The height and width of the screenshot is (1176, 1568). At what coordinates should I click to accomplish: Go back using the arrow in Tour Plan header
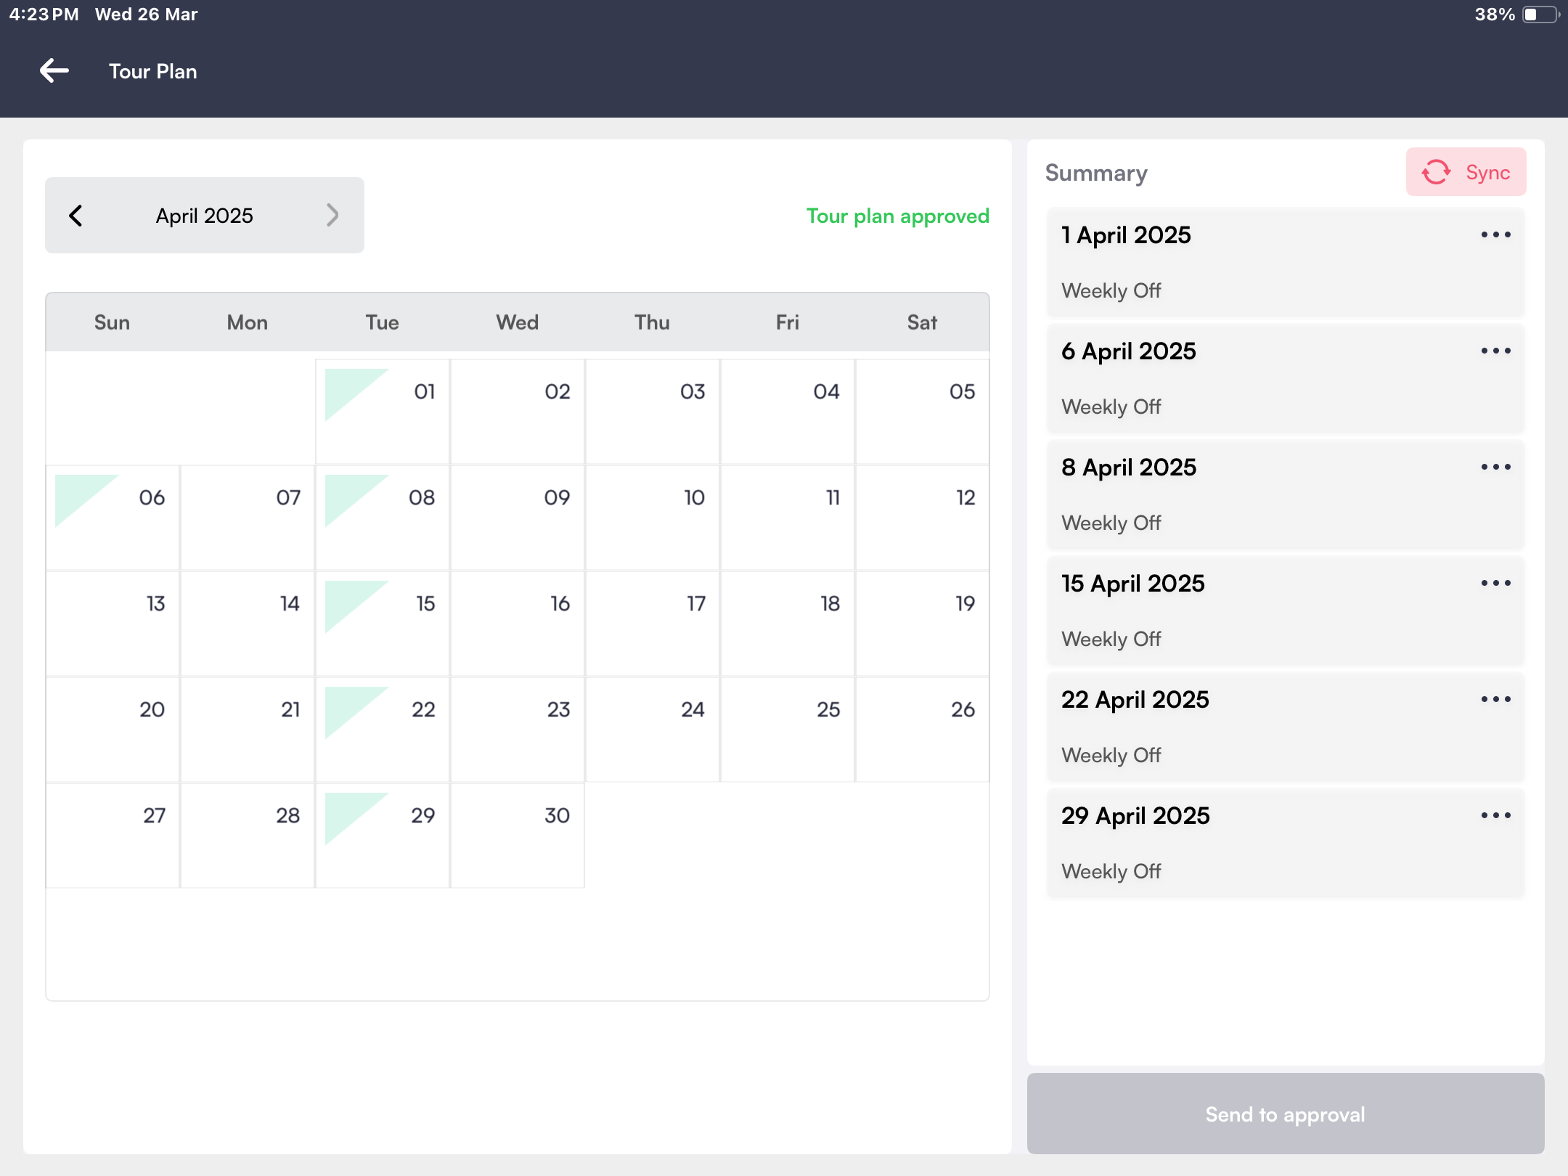[x=54, y=71]
